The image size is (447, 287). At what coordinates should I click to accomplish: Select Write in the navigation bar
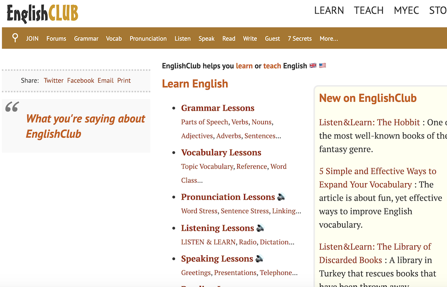[x=250, y=38]
